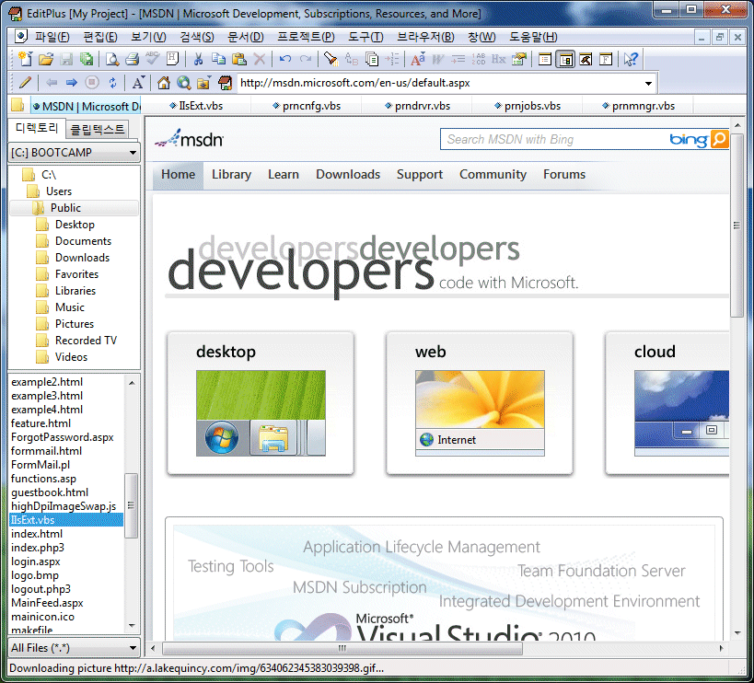This screenshot has width=754, height=683.
Task: Expand the URL address history dropdown arrow
Action: coord(648,83)
